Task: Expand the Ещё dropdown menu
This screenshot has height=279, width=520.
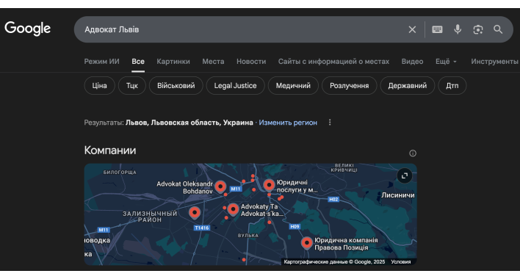Action: [446, 61]
